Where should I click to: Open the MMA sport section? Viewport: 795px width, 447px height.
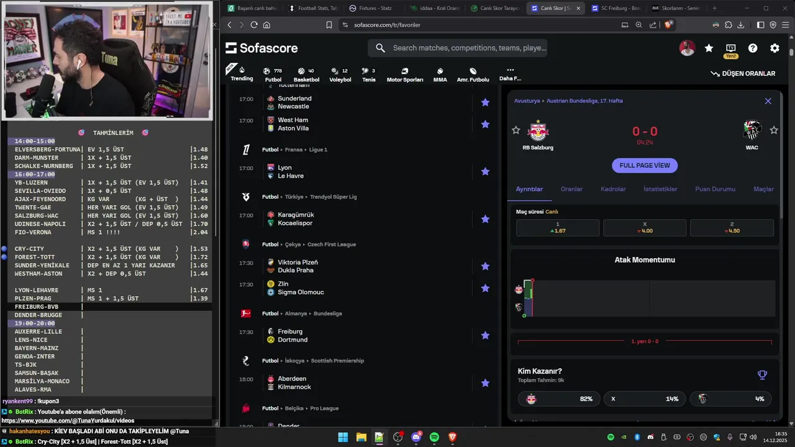pos(440,74)
